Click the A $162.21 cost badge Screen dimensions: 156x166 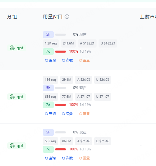(87, 43)
